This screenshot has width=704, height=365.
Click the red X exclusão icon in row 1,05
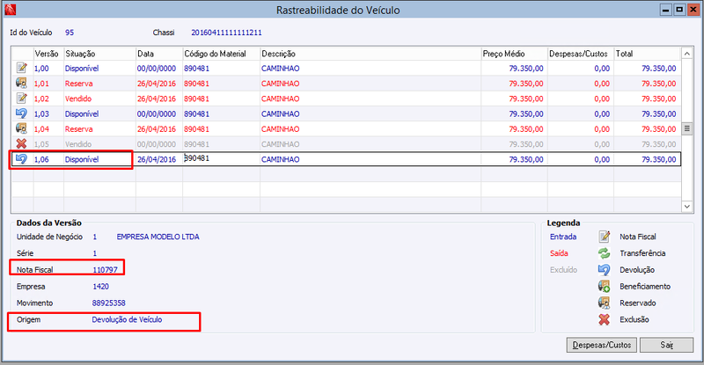21,143
